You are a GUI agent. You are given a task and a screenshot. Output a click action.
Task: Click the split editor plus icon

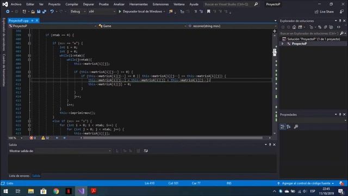point(275,31)
